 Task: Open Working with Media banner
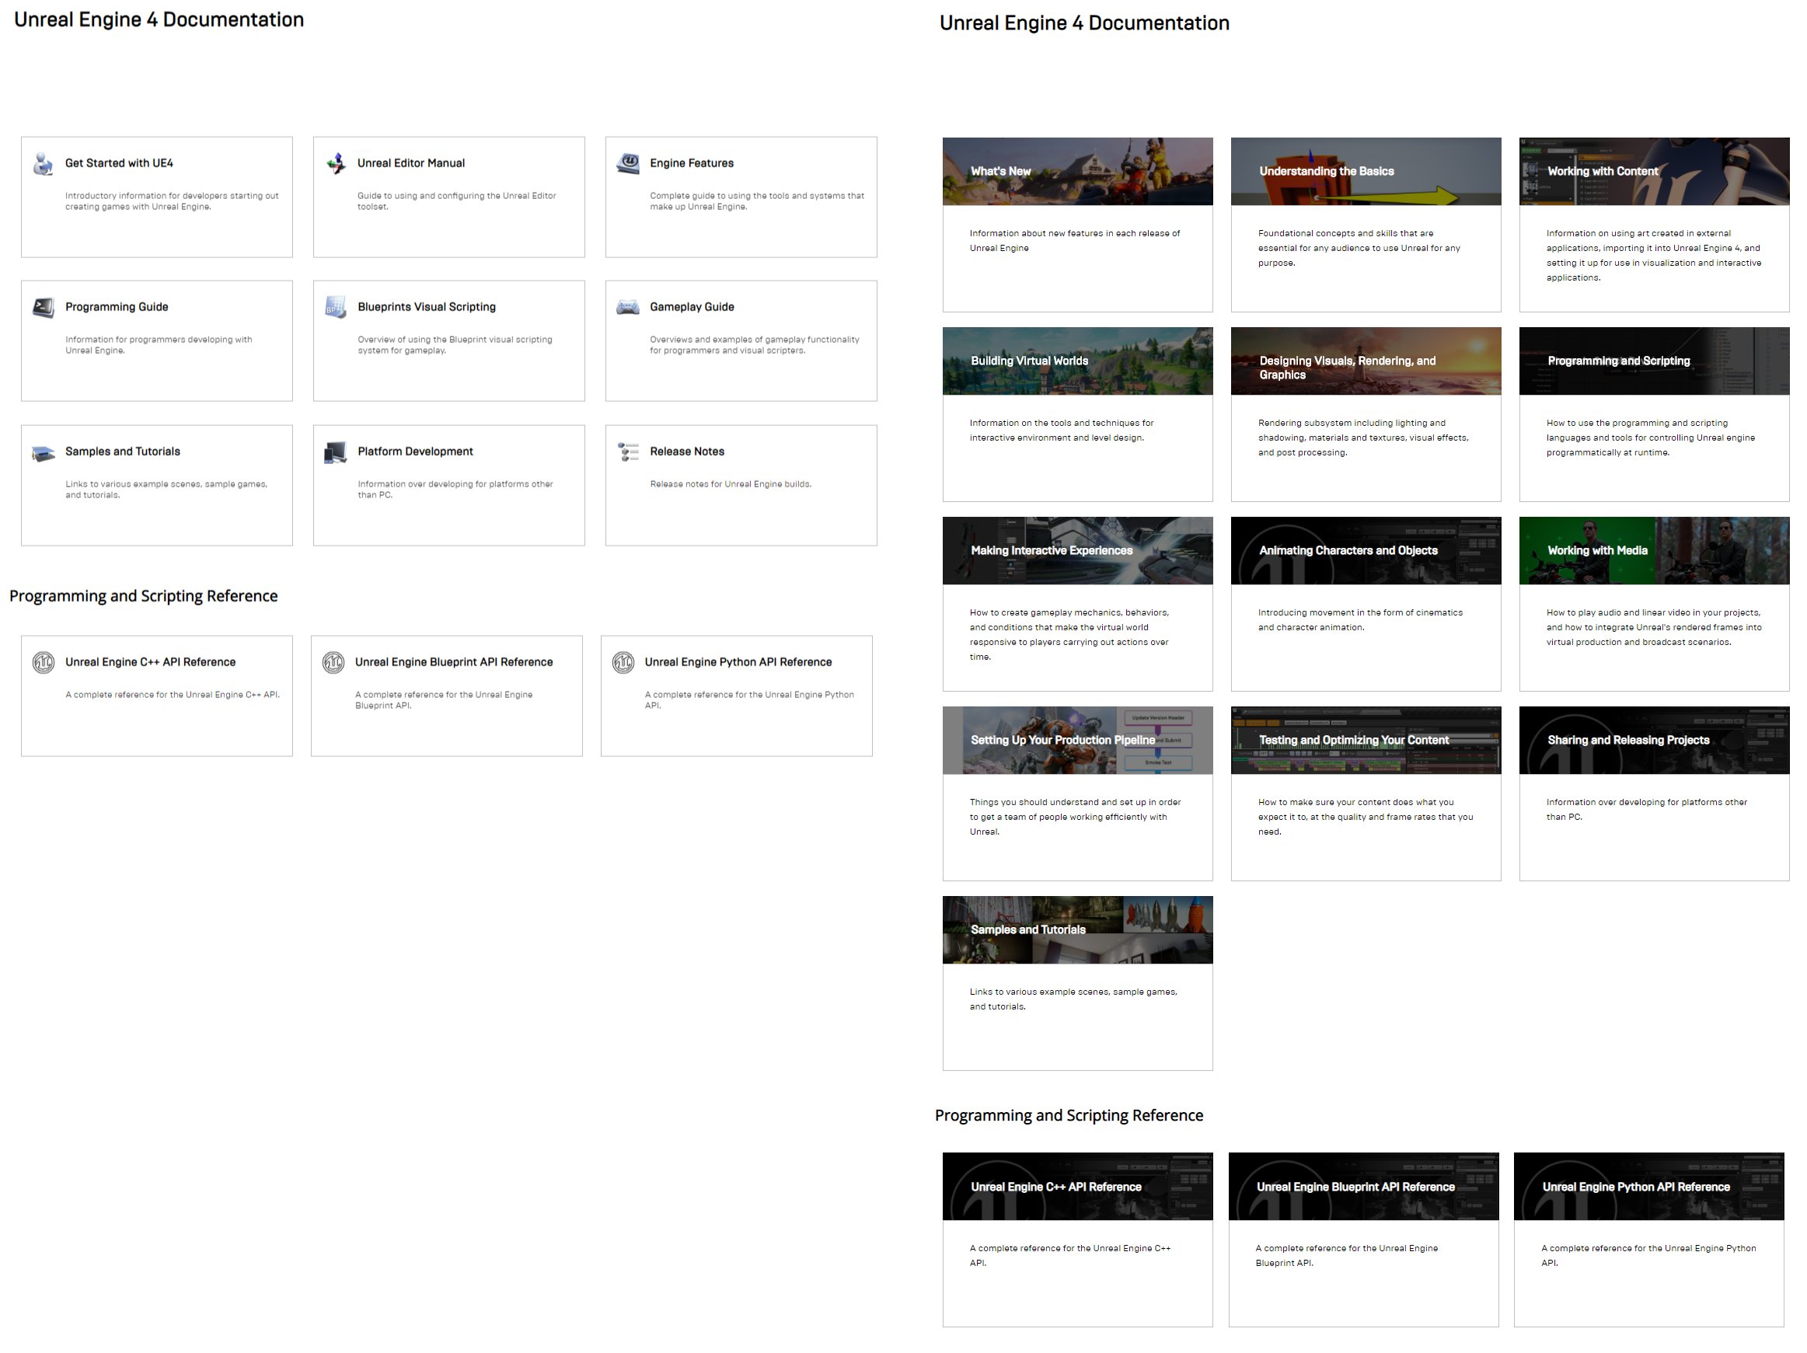coord(1654,551)
